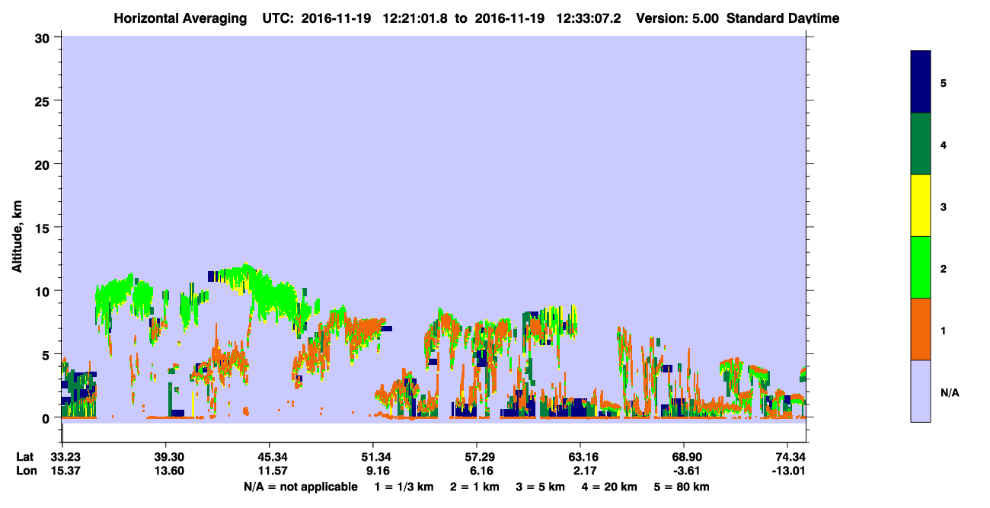
Task: Click the altitude tick label 30
Action: pos(44,37)
